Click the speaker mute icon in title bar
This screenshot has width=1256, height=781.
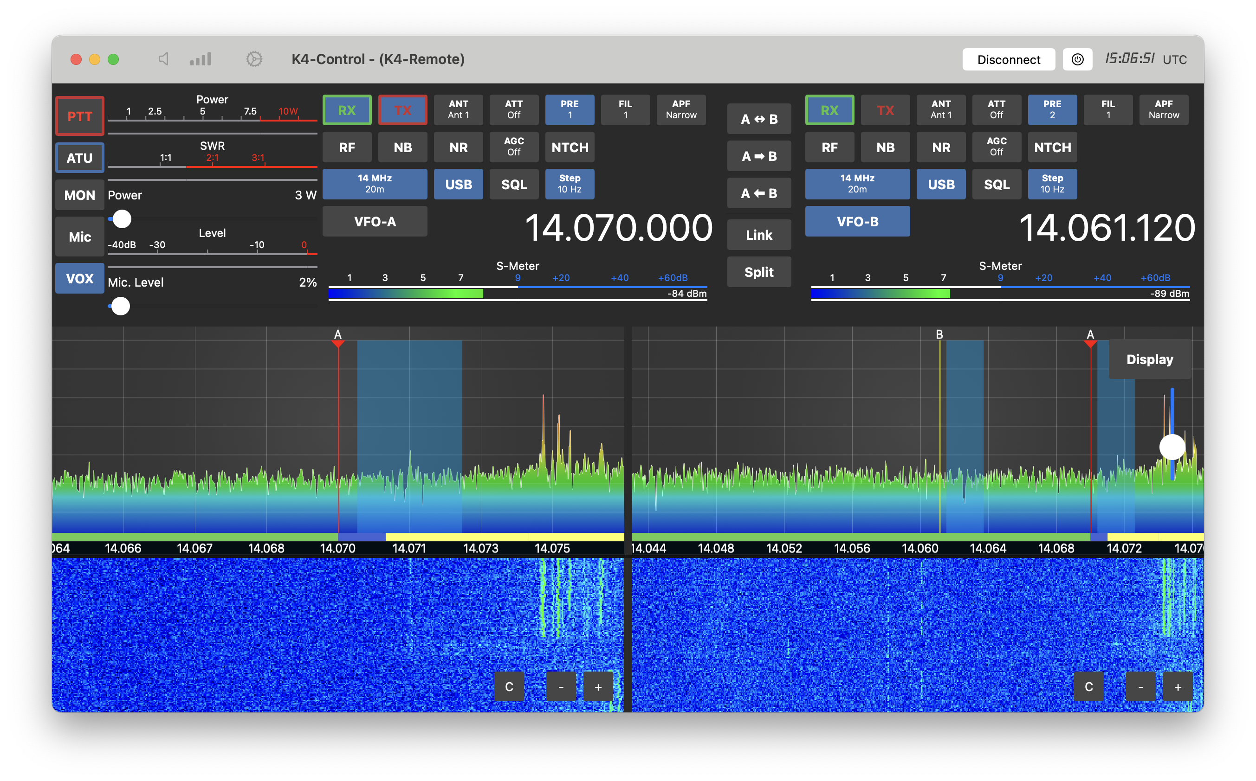coord(163,59)
